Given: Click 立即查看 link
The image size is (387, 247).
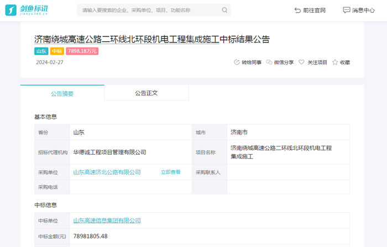Looking at the screenshot, I should (x=170, y=172).
